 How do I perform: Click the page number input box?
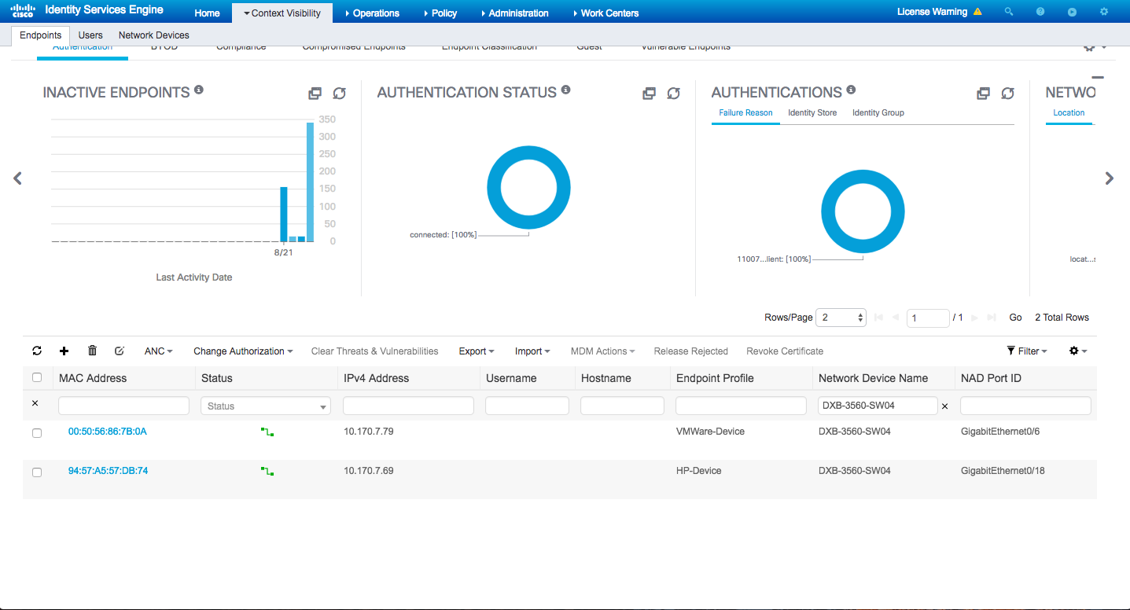(928, 318)
